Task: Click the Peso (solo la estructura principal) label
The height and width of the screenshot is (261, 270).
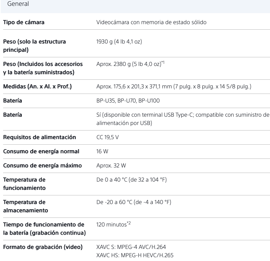Action: pos(34,45)
